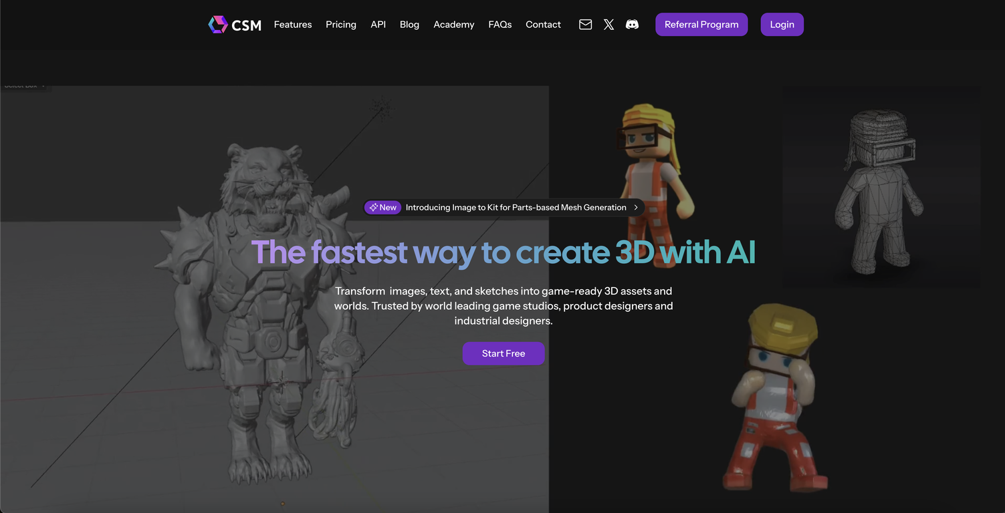
Task: Click the yellow-cap character covering face
Action: (x=776, y=398)
